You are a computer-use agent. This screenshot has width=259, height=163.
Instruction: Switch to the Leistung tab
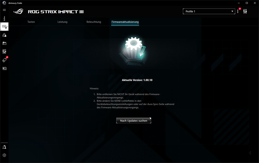coord(62,22)
